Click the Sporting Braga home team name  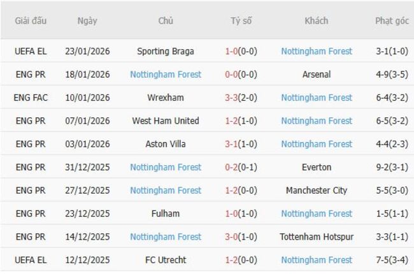166,52
